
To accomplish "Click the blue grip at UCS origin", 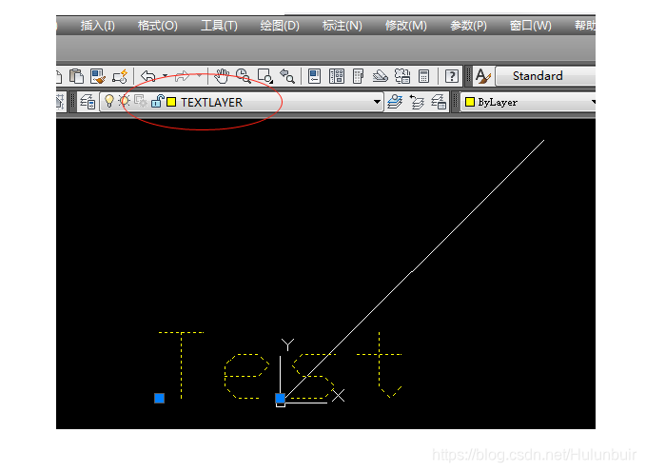I will pos(280,398).
